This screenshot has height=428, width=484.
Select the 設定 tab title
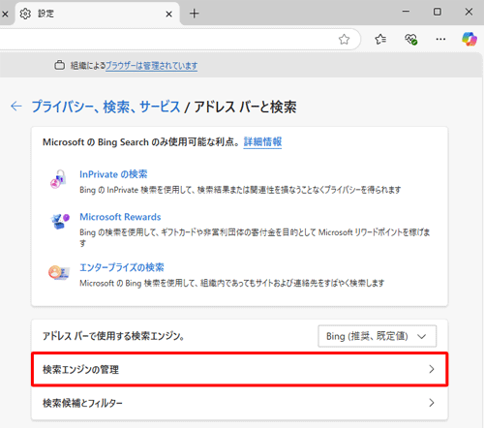point(45,14)
